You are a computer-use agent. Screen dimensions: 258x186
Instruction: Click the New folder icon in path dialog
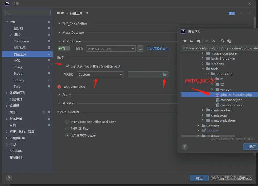click(207, 41)
